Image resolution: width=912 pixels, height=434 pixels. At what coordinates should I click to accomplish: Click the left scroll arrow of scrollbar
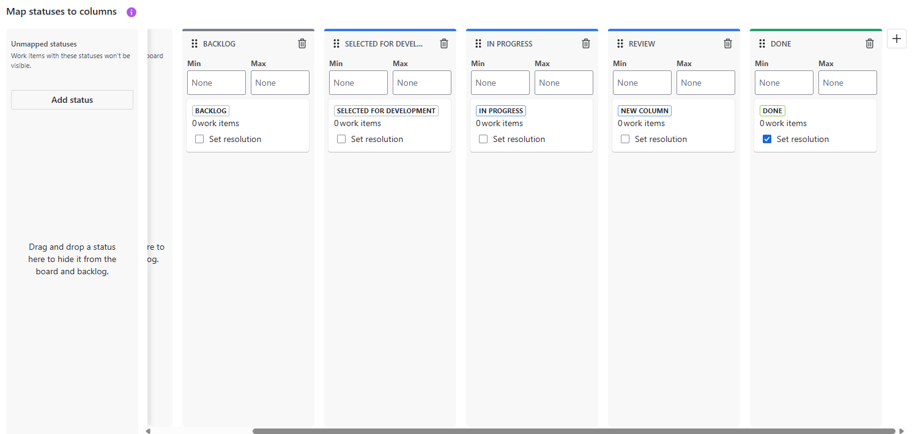tap(148, 431)
